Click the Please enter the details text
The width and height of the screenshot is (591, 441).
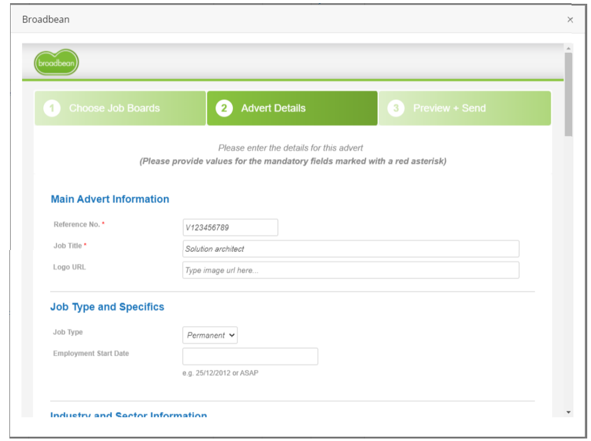click(291, 148)
